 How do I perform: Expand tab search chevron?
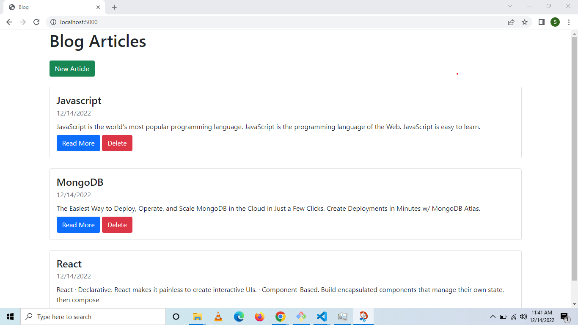pos(510,6)
